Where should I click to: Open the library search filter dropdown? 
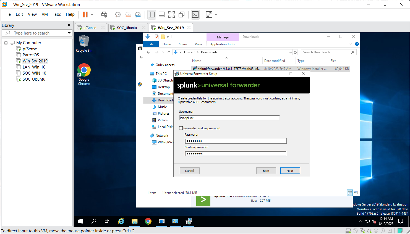tap(69, 33)
